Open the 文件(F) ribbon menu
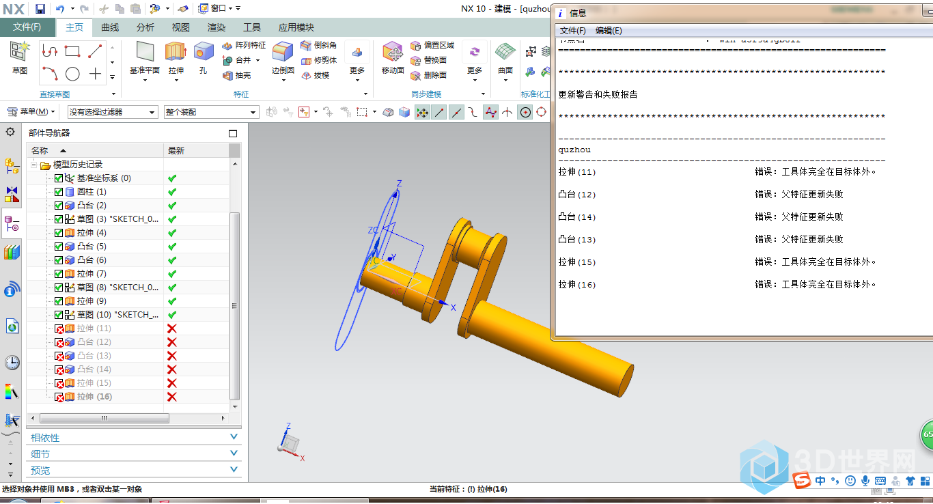This screenshot has width=933, height=504. click(27, 27)
